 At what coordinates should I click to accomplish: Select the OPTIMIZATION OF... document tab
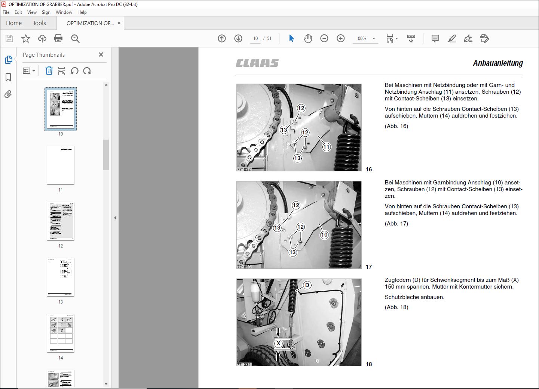point(90,23)
